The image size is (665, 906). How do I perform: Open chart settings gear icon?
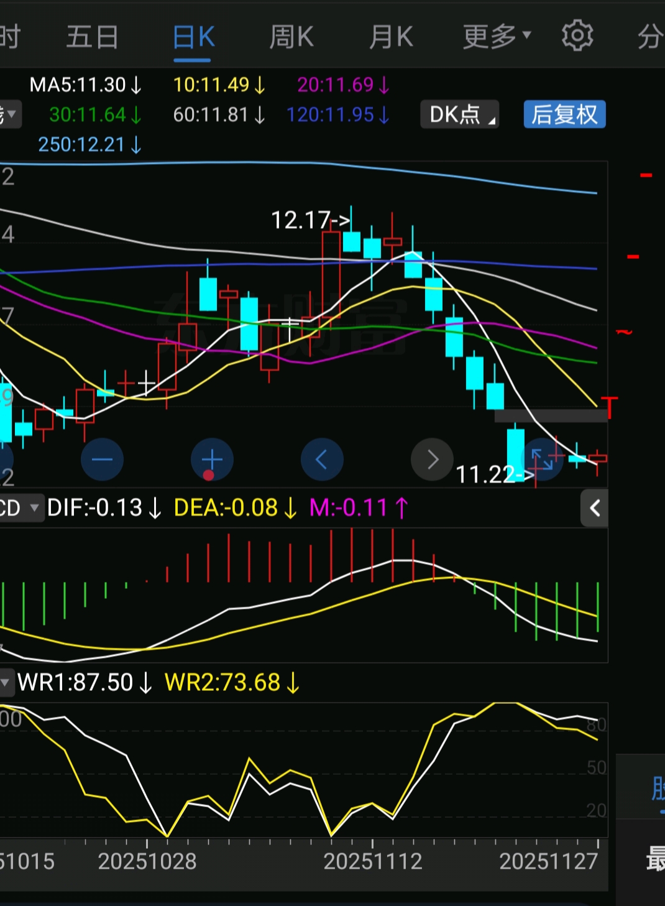tap(577, 35)
